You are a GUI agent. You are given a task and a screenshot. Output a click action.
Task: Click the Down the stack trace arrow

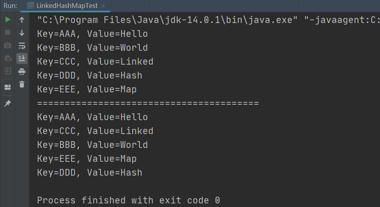point(22,33)
